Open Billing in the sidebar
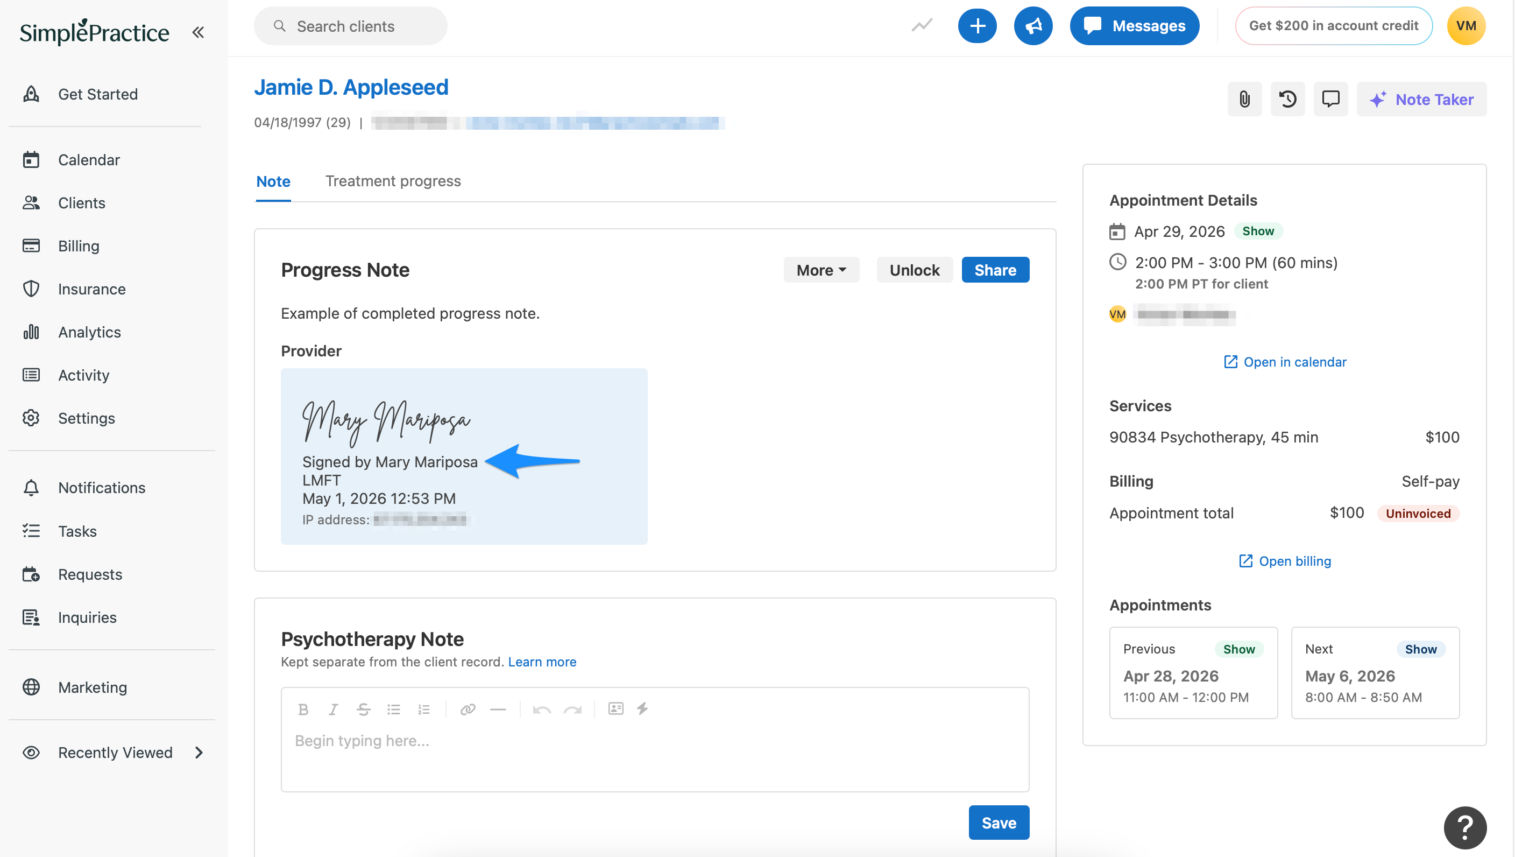Viewport: 1515px width, 857px height. point(61,245)
